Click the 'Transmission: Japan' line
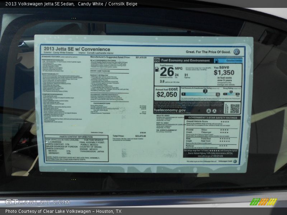Viewport: 287px width, 215px height. click(92, 152)
